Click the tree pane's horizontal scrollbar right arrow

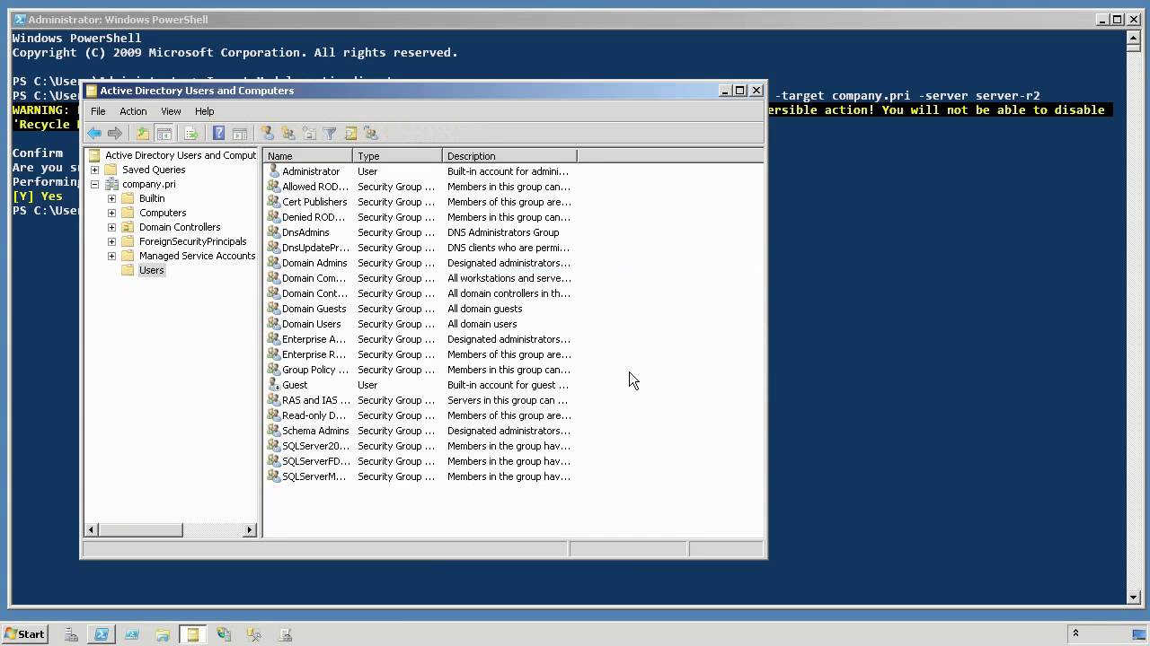[250, 530]
